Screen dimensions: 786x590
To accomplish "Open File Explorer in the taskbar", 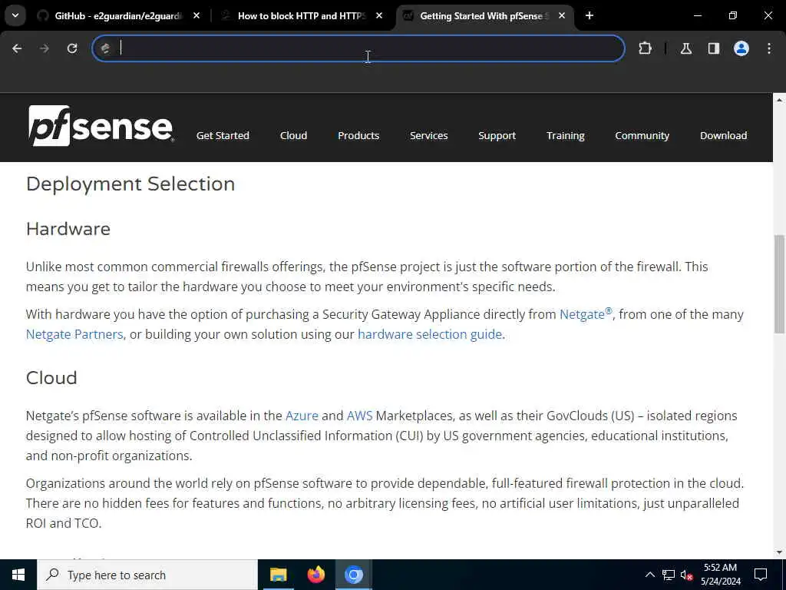I will 278,575.
